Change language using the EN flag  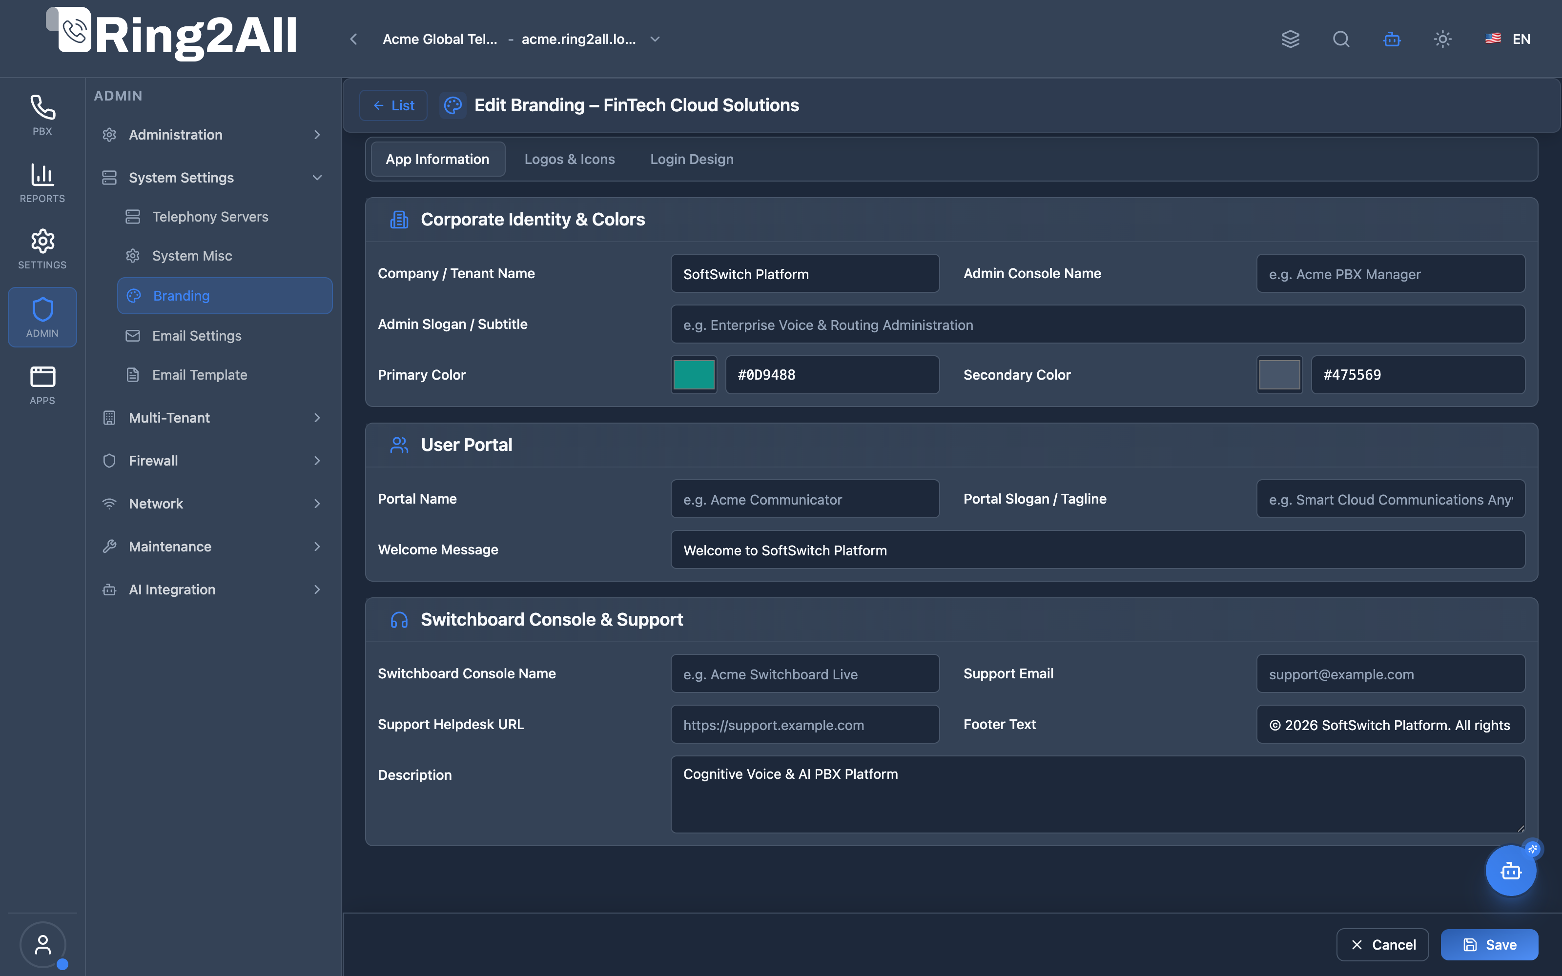[1508, 40]
